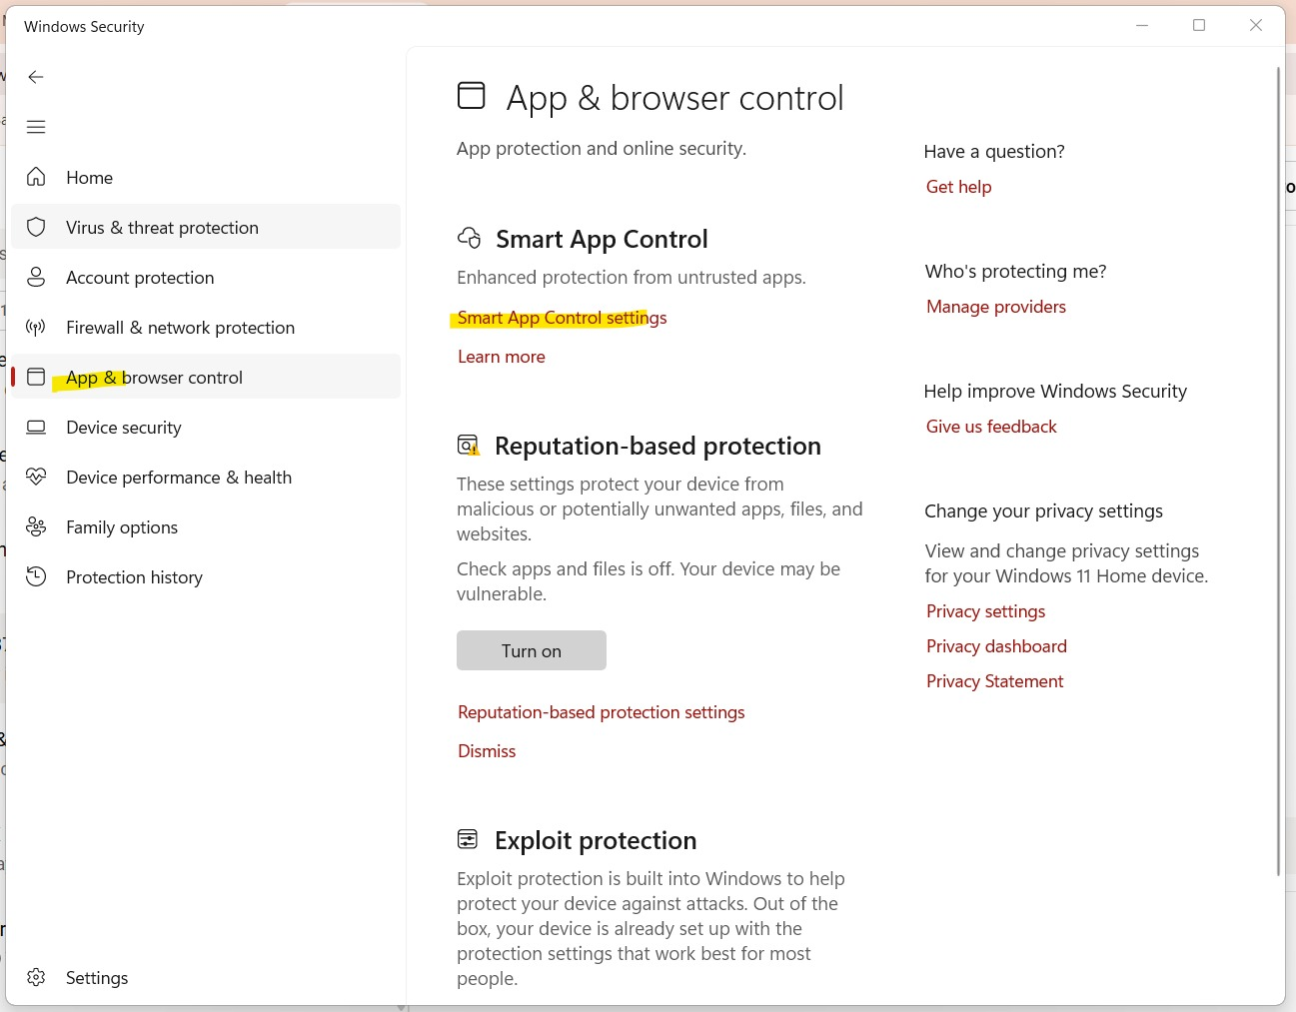Minimize the Windows Security window
1296x1012 pixels.
point(1142,25)
